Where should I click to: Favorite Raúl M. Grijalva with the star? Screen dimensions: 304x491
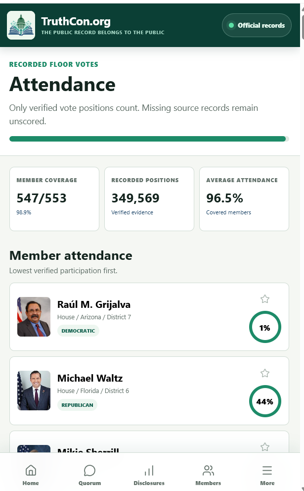coord(265,299)
